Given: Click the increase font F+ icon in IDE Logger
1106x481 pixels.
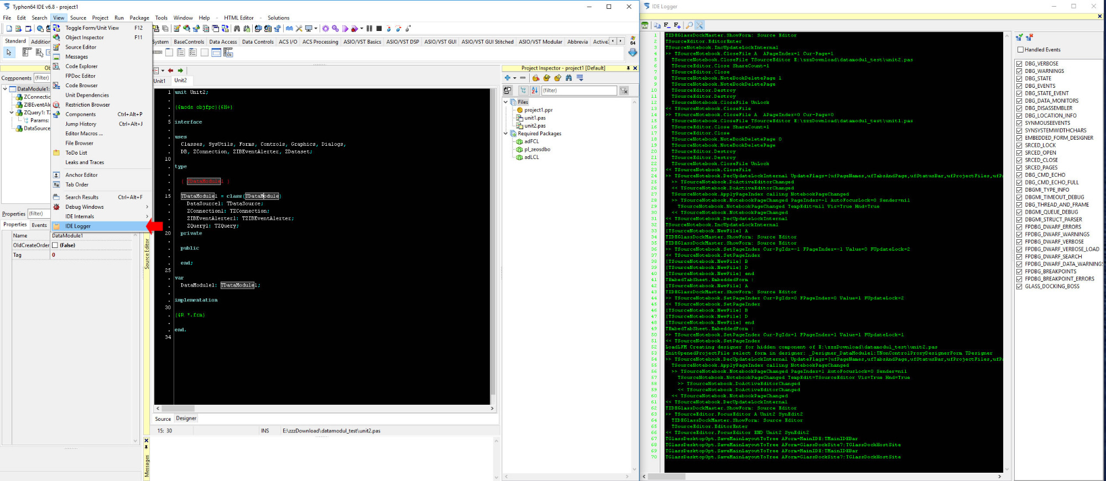Looking at the screenshot, I should [677, 25].
